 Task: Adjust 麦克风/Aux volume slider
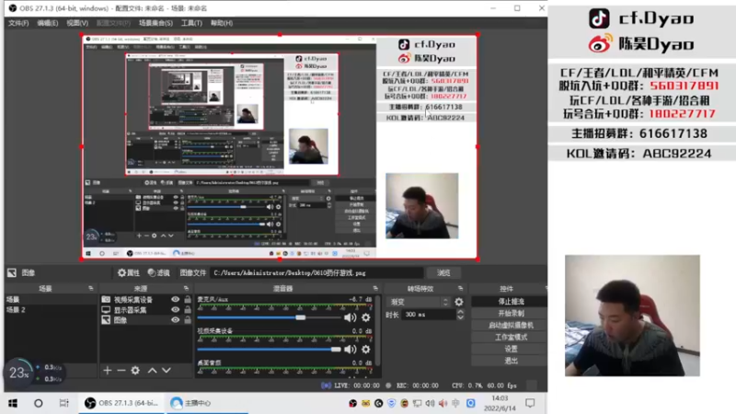coord(301,317)
